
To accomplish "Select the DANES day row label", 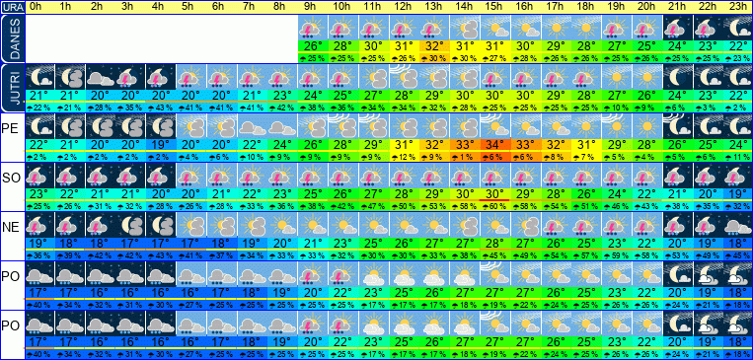I will tap(12, 37).
